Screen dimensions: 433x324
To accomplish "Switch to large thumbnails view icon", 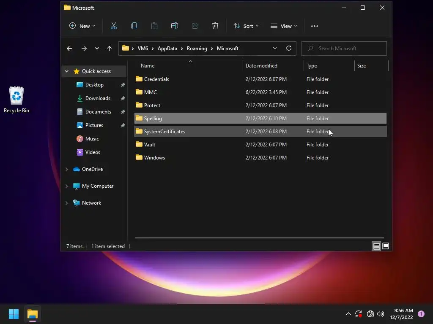I will click(386, 246).
